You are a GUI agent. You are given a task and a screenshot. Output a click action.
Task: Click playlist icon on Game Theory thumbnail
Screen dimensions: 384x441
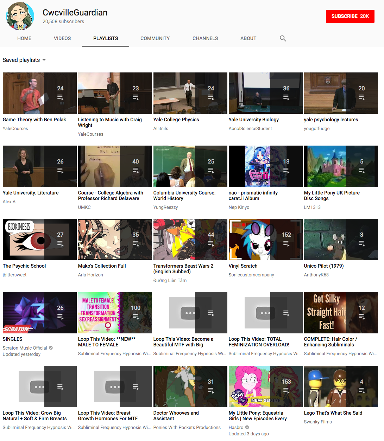pyautogui.click(x=60, y=97)
